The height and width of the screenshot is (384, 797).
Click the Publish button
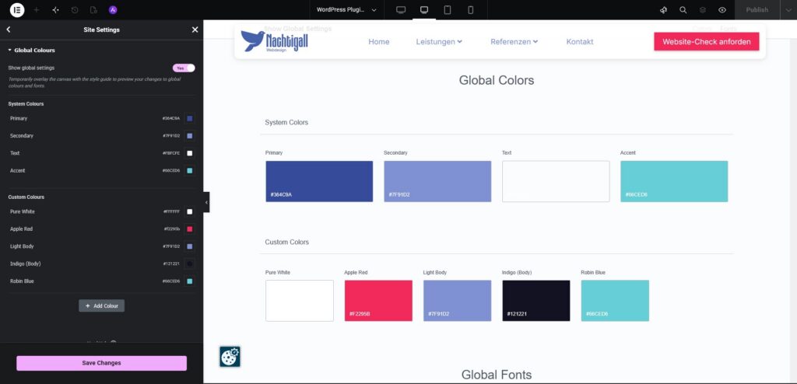757,9
